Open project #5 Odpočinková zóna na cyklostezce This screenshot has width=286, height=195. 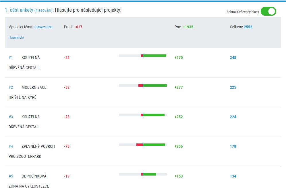[x=29, y=181]
